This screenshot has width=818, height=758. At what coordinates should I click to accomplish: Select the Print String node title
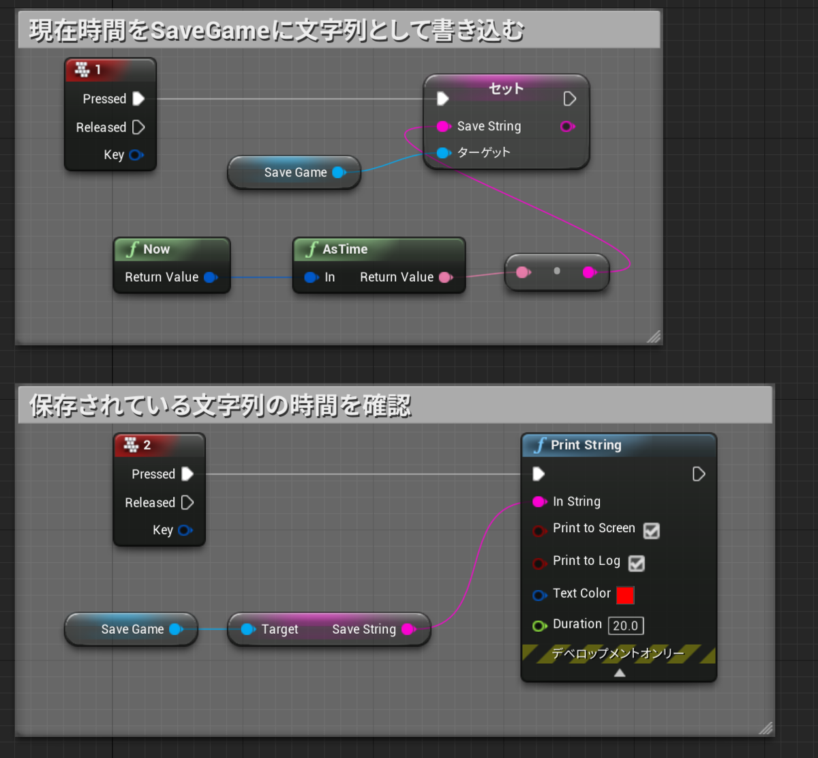pos(586,446)
